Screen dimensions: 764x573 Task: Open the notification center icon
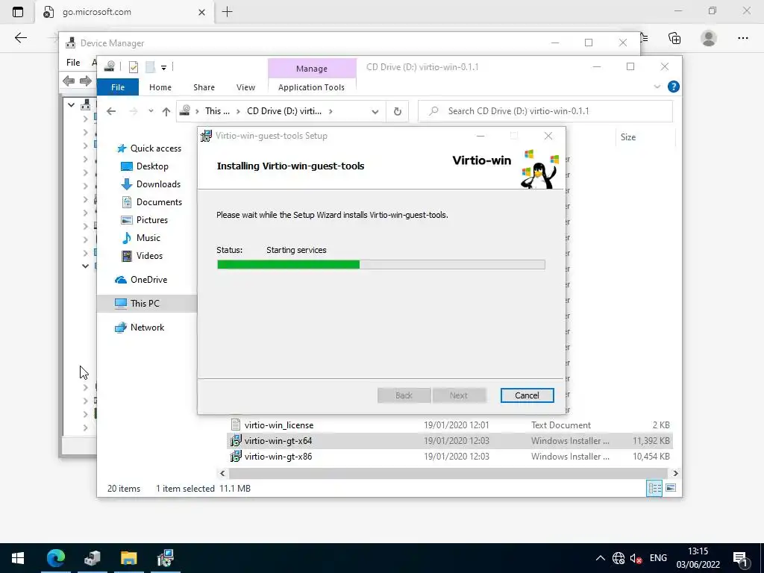click(740, 558)
